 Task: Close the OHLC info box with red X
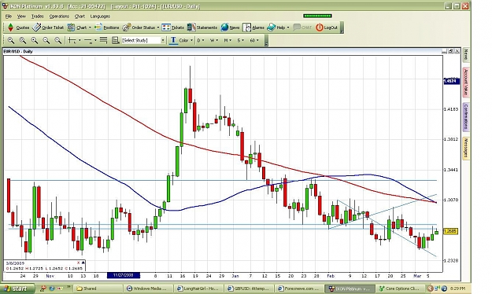click(x=79, y=263)
